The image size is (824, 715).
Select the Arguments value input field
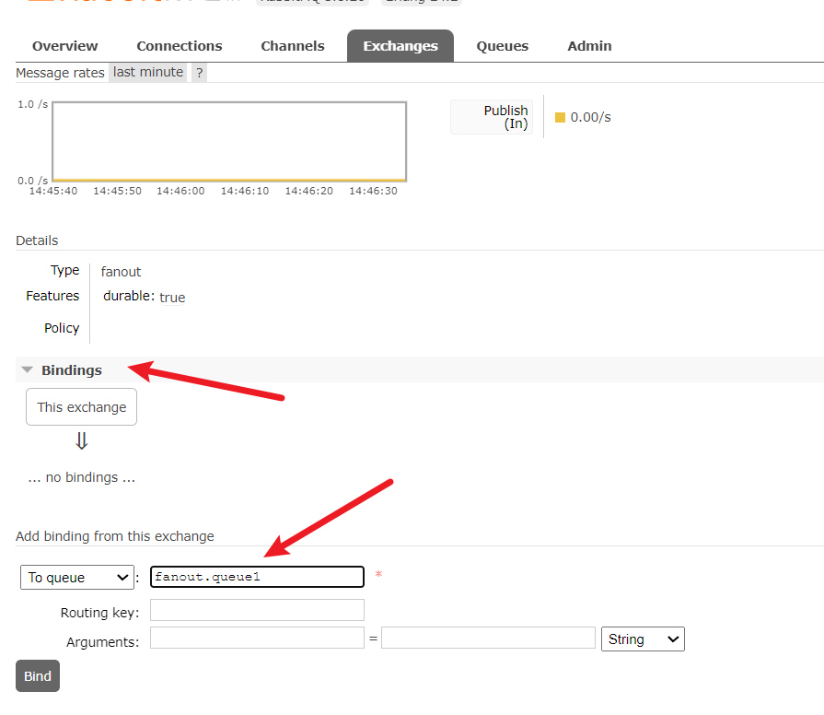(x=488, y=639)
